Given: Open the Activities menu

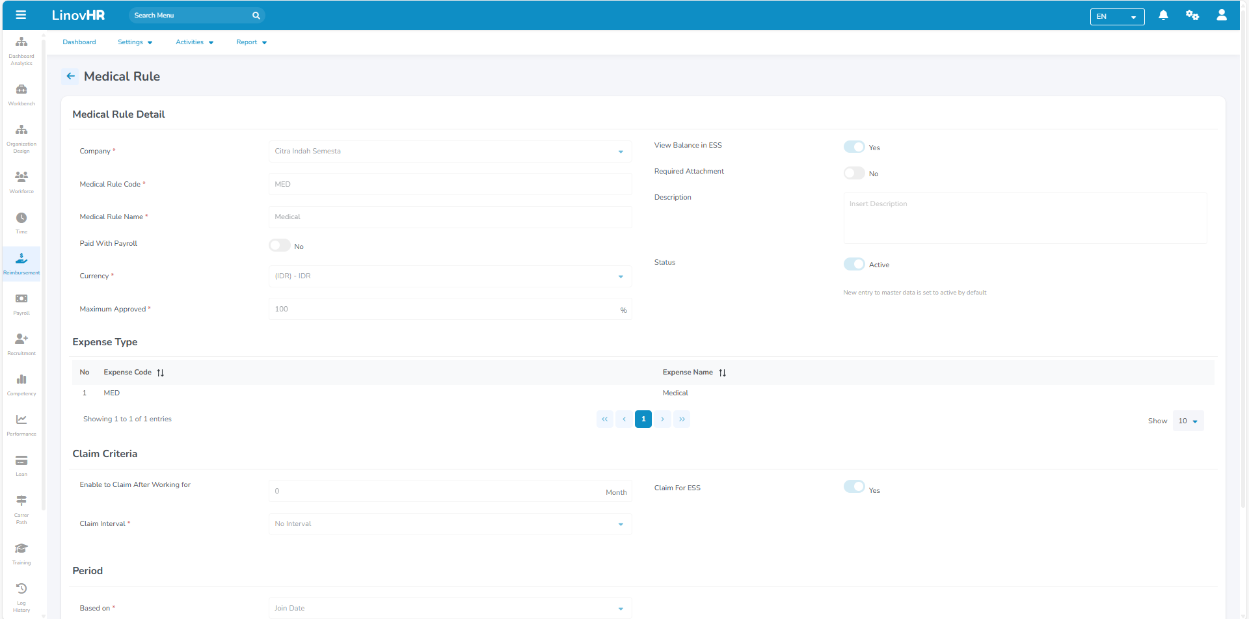Looking at the screenshot, I should 194,42.
